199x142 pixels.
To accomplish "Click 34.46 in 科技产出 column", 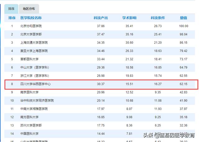I will pos(101,51).
